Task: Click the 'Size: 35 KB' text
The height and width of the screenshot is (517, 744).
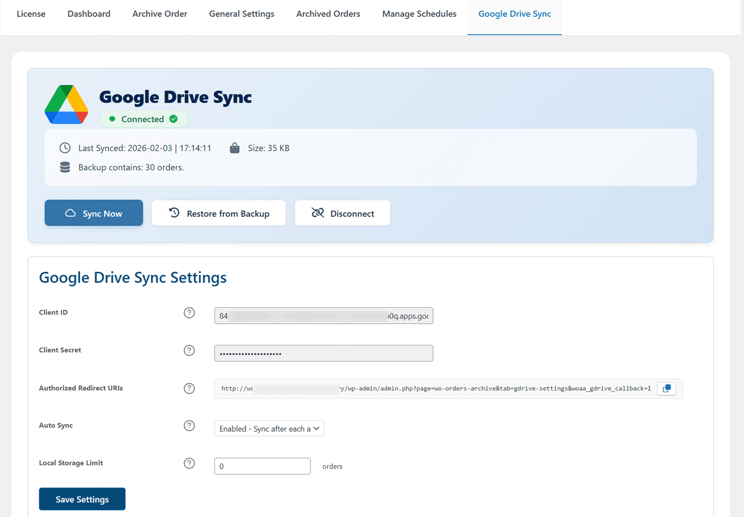Action: 269,148
